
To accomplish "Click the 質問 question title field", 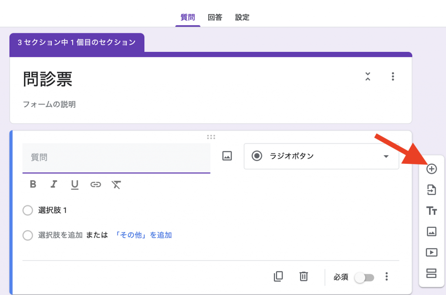I will tap(116, 158).
